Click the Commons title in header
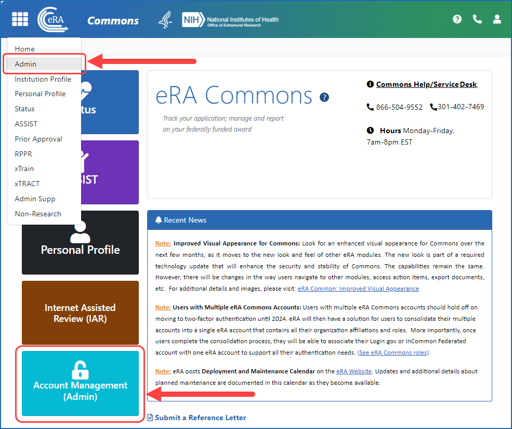The height and width of the screenshot is (429, 512). click(x=113, y=21)
